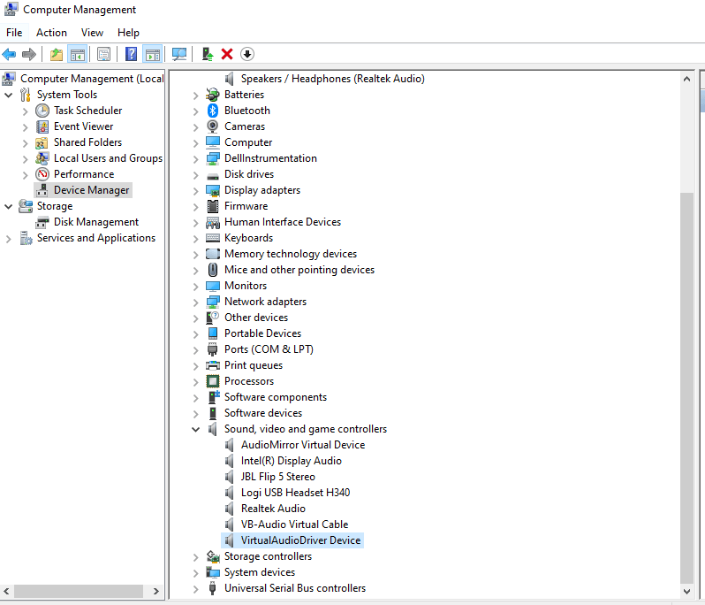Click the DellInstrumentation category label
Screen dimensions: 705x605
tap(270, 158)
